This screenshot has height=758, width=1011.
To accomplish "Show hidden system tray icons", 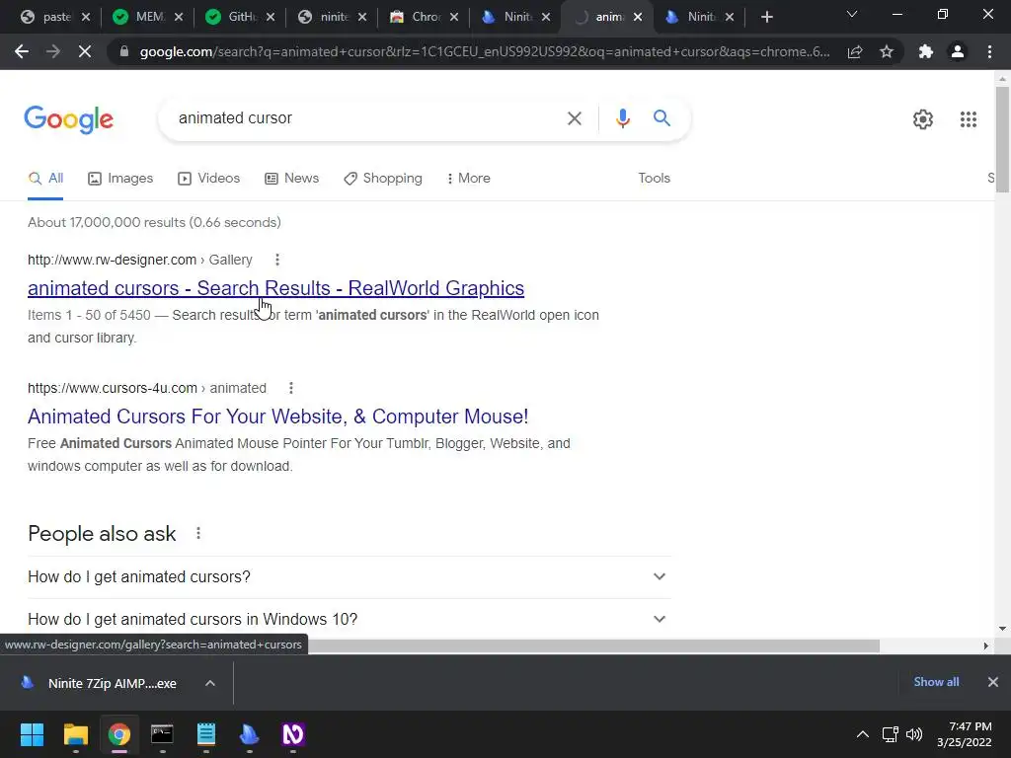I will click(862, 734).
